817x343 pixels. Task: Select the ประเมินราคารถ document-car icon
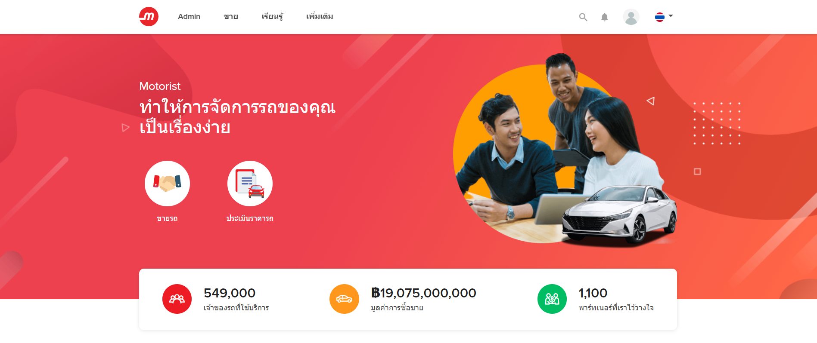pos(250,184)
